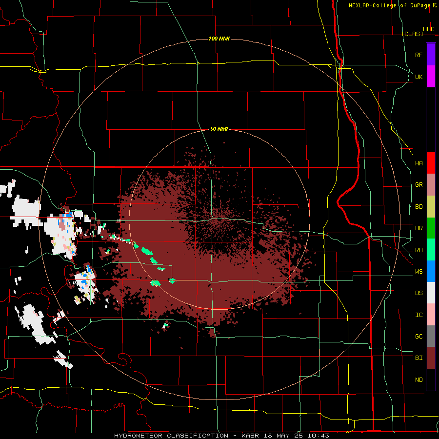
Task: Click the RF legend label
Action: [x=419, y=55]
